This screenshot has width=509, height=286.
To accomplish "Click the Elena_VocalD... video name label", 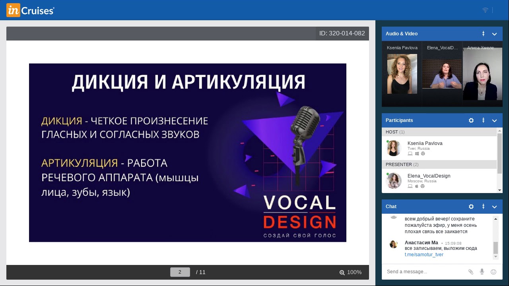I will (x=442, y=48).
